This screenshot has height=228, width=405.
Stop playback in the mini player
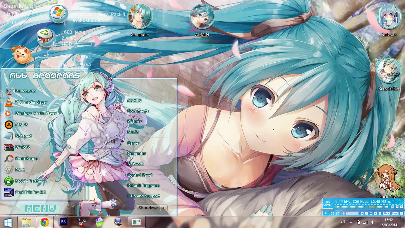click(371, 213)
